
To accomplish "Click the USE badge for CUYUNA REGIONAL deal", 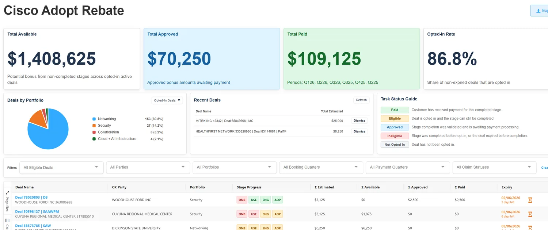I will [x=254, y=214].
